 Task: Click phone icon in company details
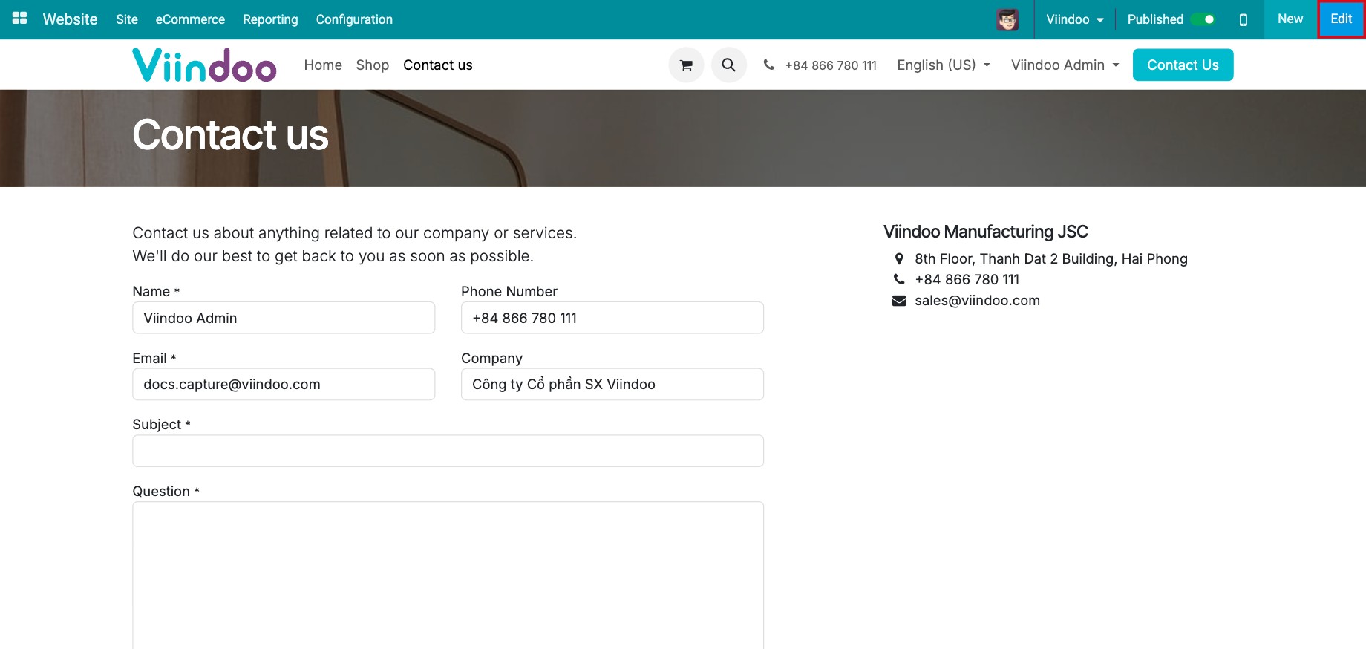[x=899, y=280]
